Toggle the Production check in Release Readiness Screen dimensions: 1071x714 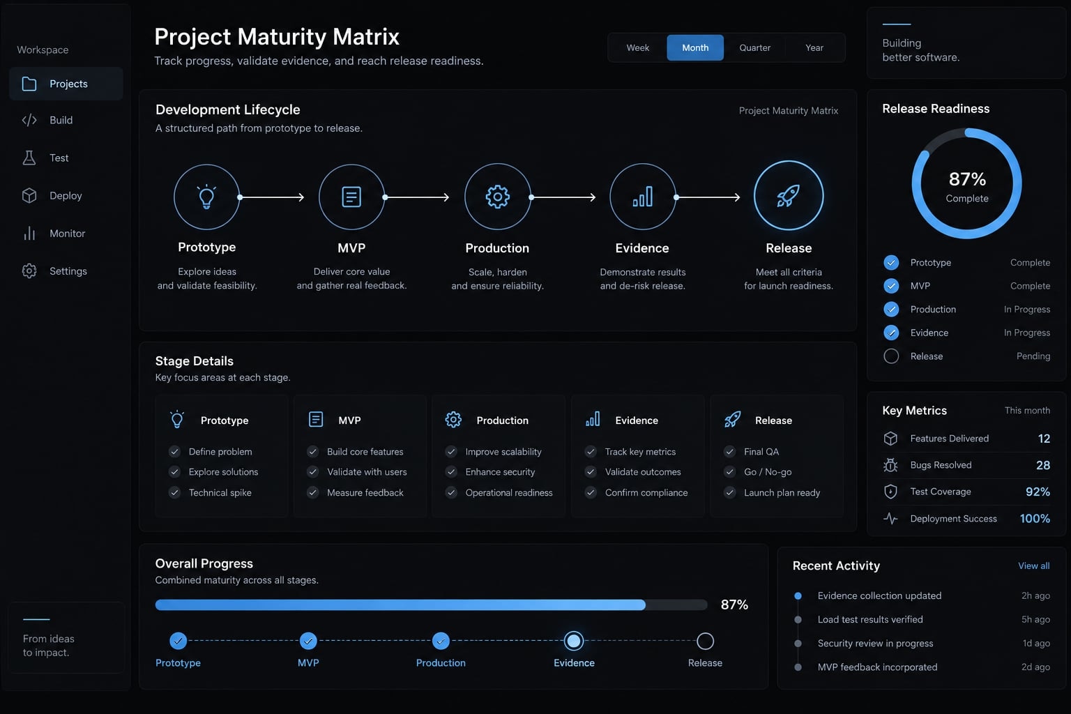[891, 310]
